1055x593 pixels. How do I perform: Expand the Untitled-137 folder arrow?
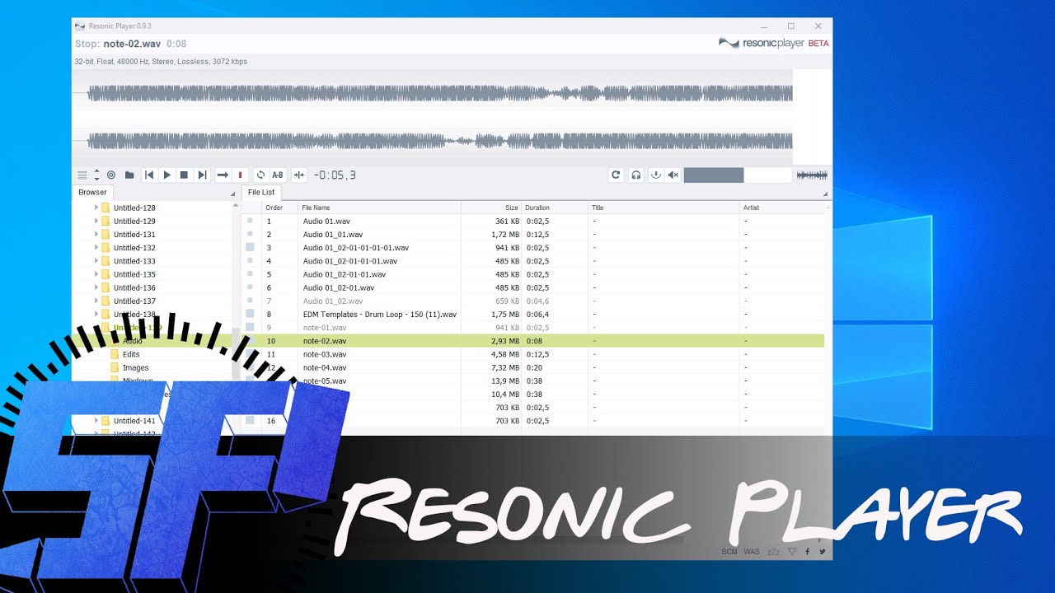(x=96, y=301)
